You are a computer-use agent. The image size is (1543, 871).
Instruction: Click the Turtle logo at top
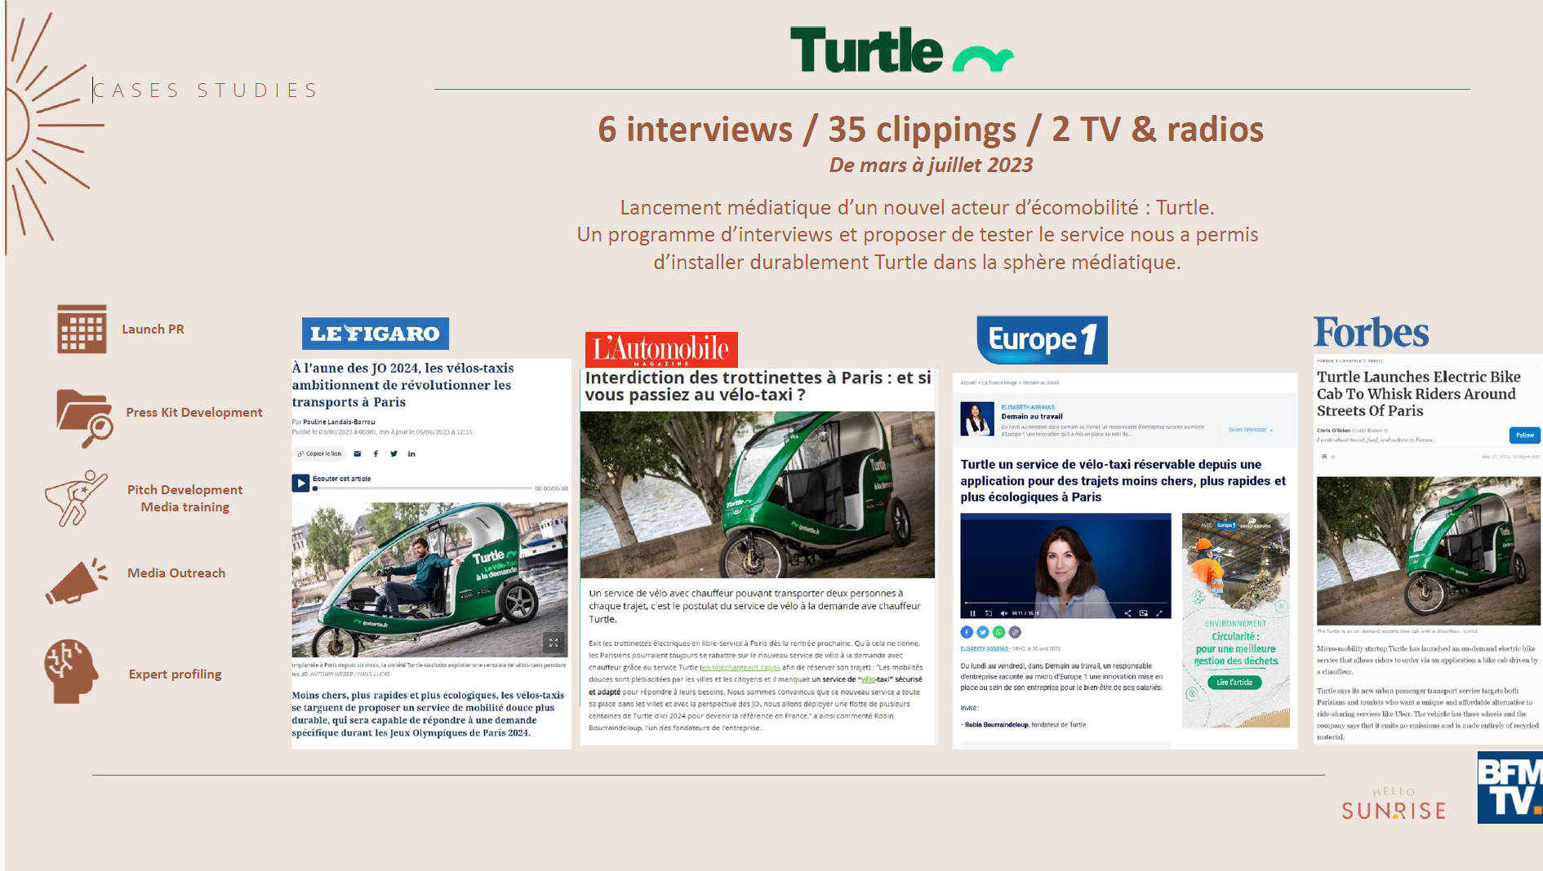901,50
